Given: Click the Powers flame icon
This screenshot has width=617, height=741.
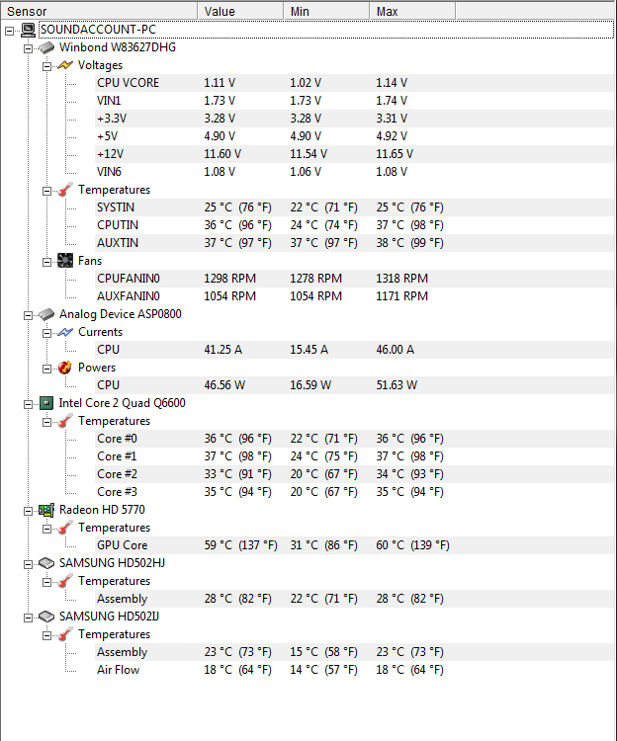Looking at the screenshot, I should [65, 368].
